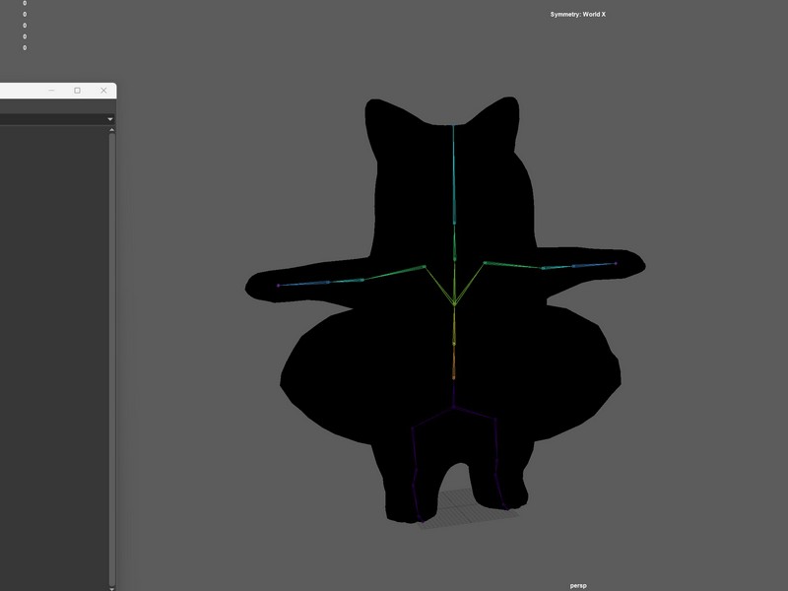
Task: Select the pelvis joint above the legs
Action: (x=454, y=407)
